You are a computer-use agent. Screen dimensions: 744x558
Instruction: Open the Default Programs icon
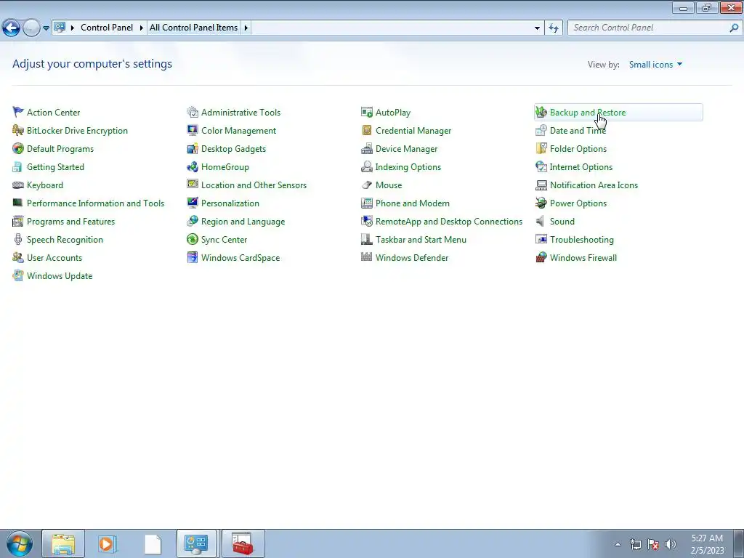click(18, 148)
